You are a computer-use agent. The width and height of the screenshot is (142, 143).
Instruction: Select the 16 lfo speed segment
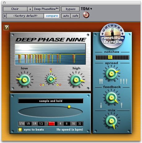[73, 124]
